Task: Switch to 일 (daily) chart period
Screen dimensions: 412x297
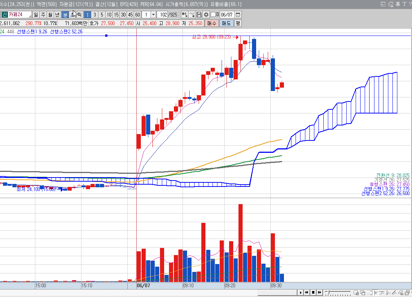Action: 36,15
